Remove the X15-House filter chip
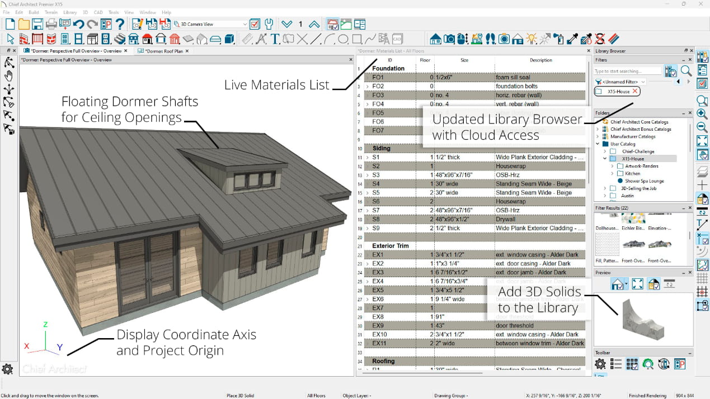 coord(634,91)
